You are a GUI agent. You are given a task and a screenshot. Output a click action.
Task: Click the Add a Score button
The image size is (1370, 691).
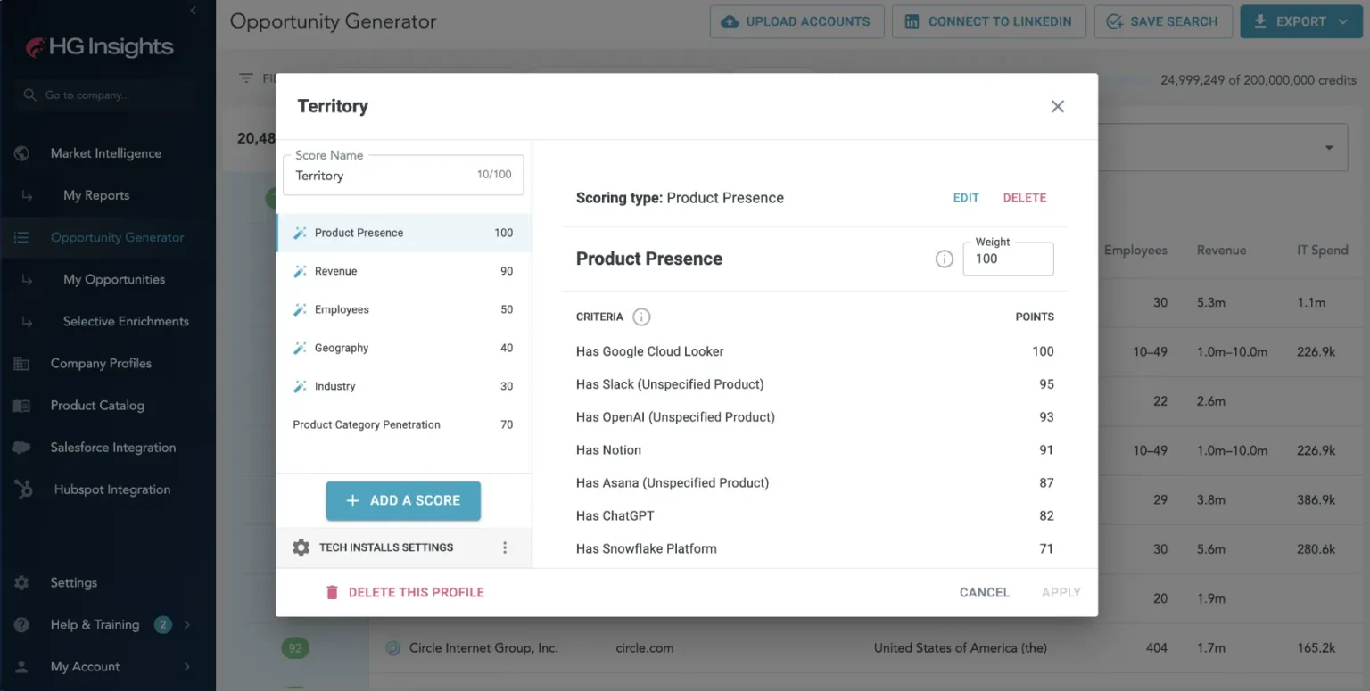click(403, 500)
